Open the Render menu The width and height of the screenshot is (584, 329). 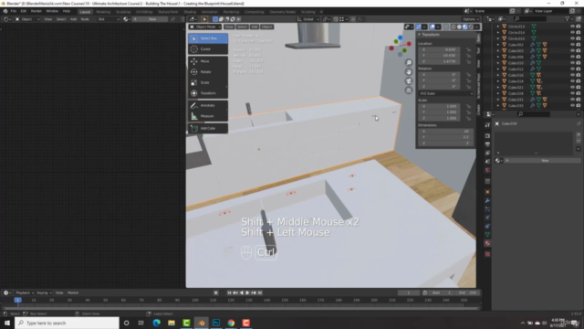point(36,11)
